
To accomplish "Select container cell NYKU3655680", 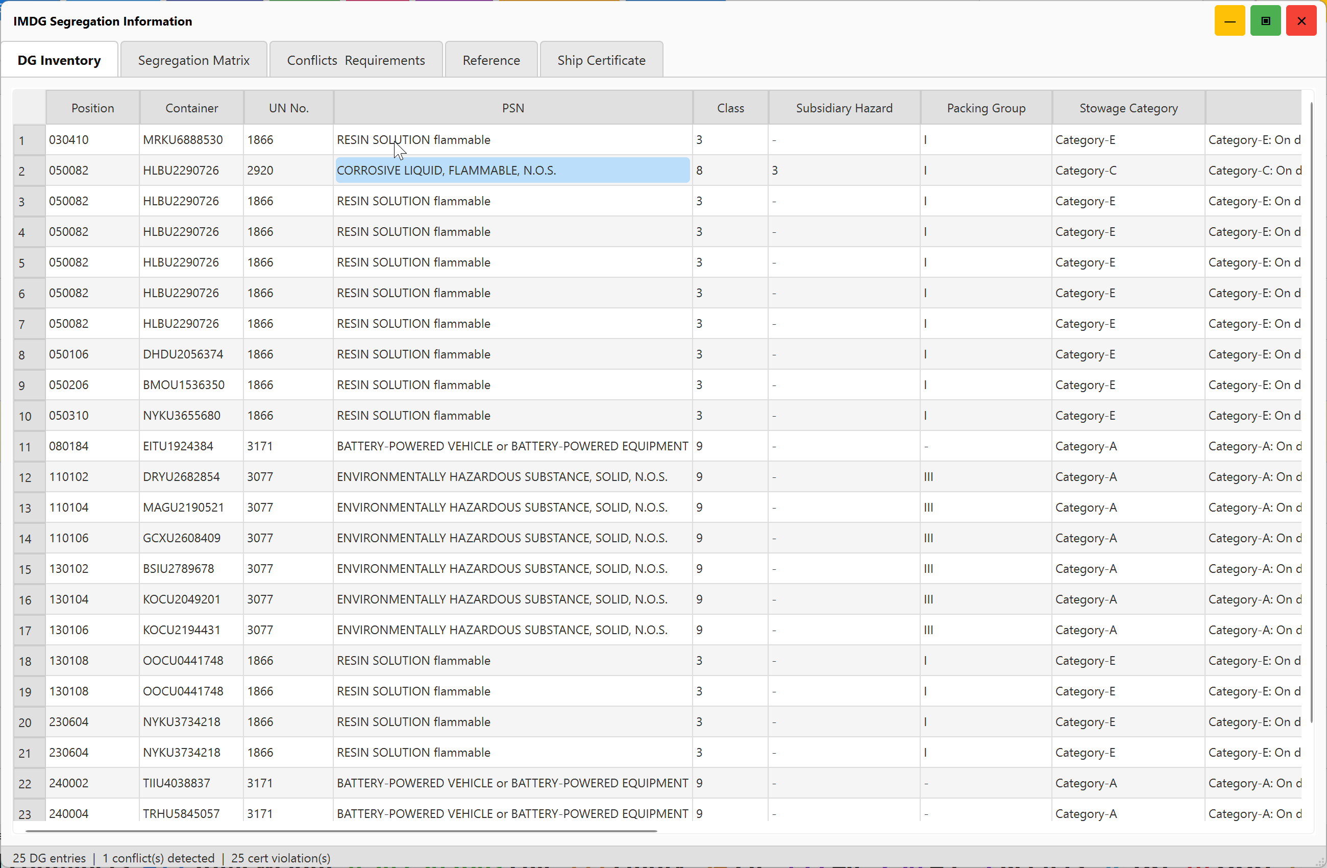I will 191,416.
